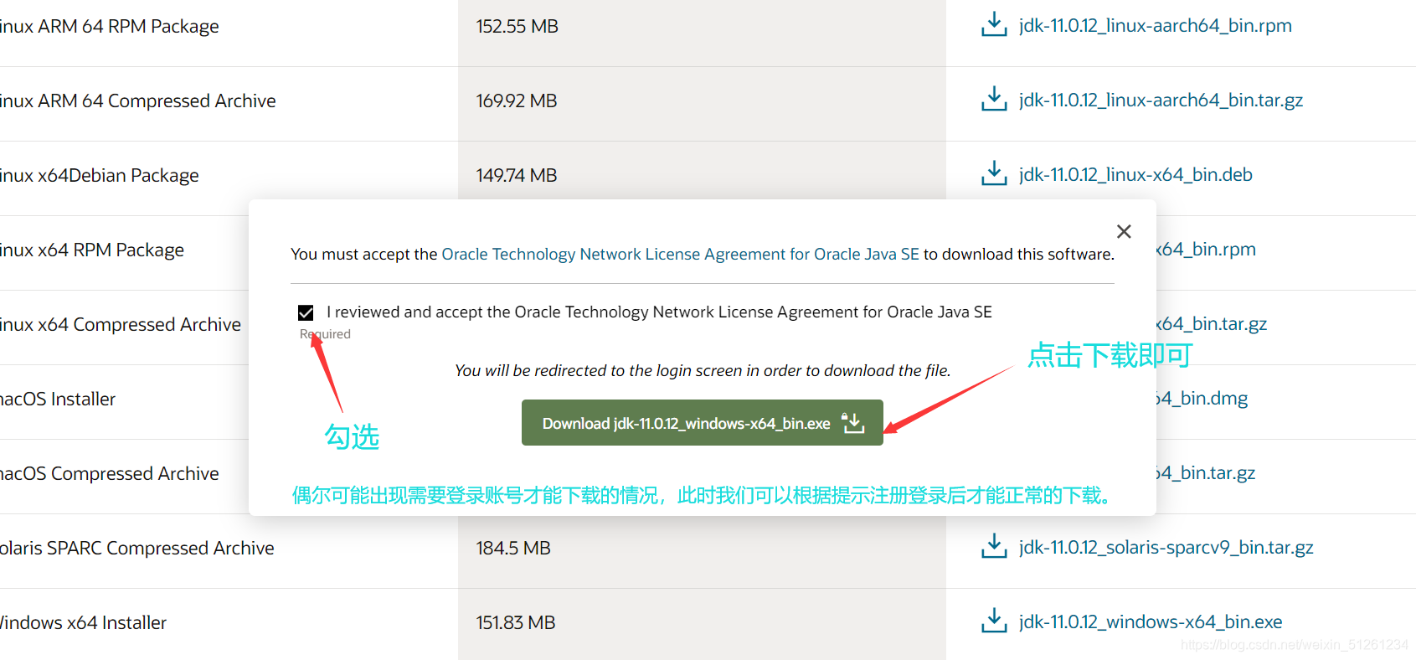1416x660 pixels.
Task: Click the lock-download icon inside green Download button
Action: pyautogui.click(x=852, y=423)
